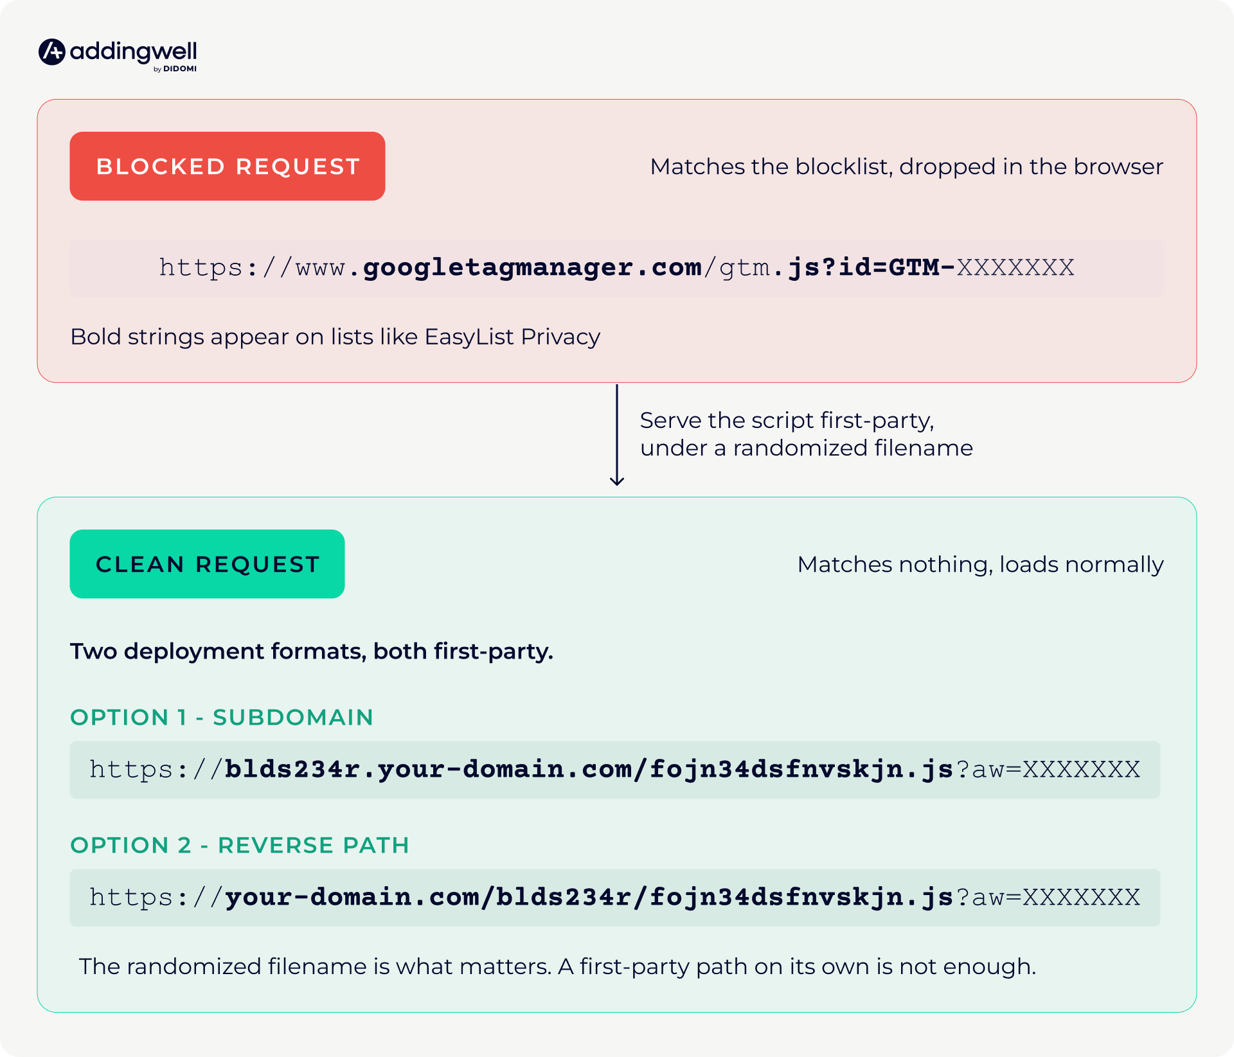Click 'Matches the blocklist, dropped in the browser'
1234x1057 pixels.
(906, 166)
